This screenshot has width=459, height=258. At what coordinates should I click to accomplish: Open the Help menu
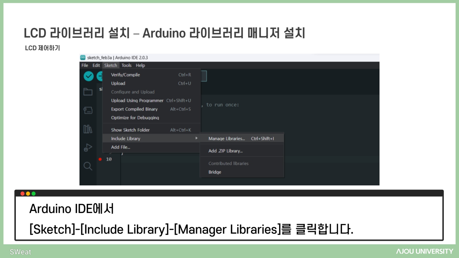coord(140,65)
